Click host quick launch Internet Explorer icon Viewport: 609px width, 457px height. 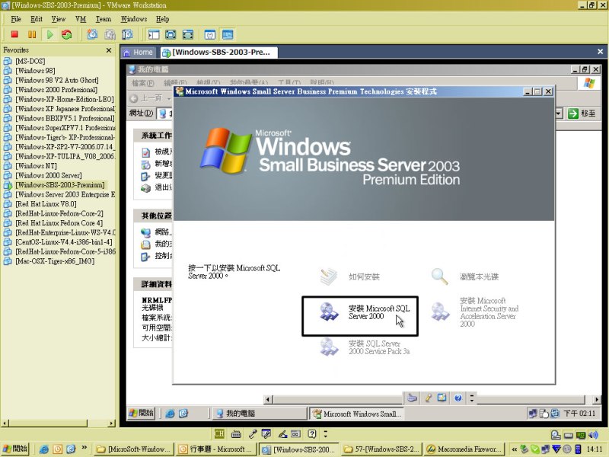[x=44, y=449]
